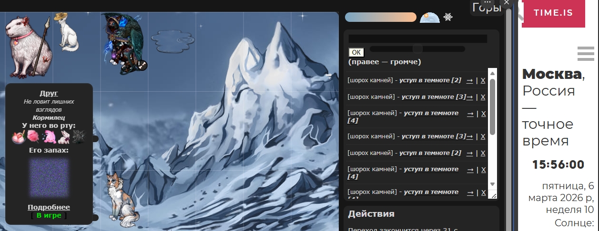Inspect the white rabbit mouth item
The width and height of the screenshot is (599, 231).
tap(63, 137)
